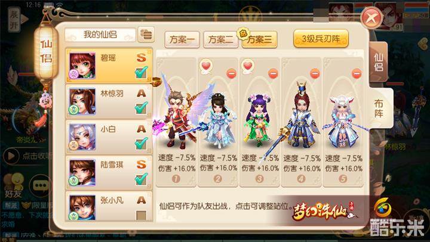Viewport: 430px width, 242px height.
Task: Remove the companion from formation slot 2
Action: 232,74
